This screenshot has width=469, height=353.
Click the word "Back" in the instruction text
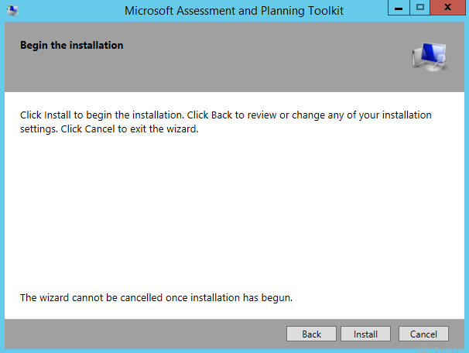(x=221, y=115)
